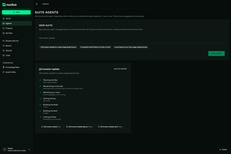Click the checkmark beside Linking the files
The height and width of the screenshot is (154, 231).
tap(40, 117)
